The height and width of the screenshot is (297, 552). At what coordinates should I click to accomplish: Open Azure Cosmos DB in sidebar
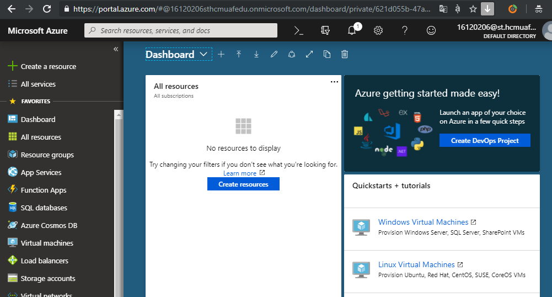tap(49, 225)
